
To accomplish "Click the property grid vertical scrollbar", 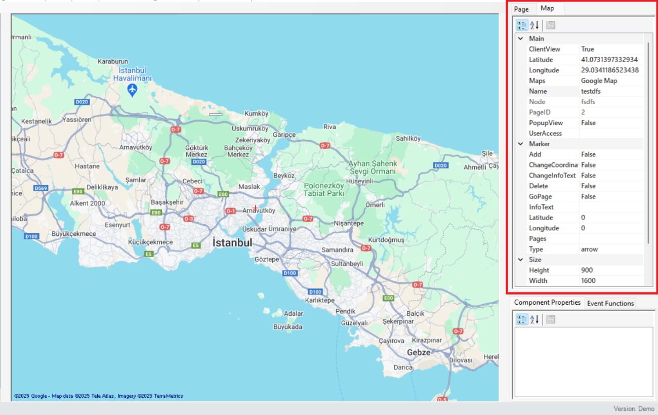I will [x=648, y=143].
